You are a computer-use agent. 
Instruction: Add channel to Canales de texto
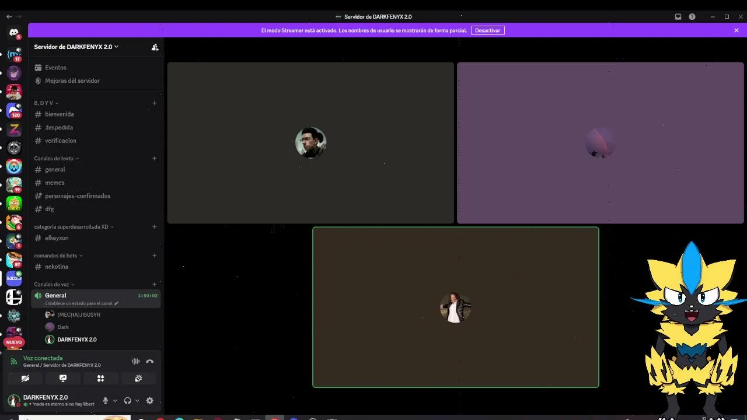(x=155, y=159)
